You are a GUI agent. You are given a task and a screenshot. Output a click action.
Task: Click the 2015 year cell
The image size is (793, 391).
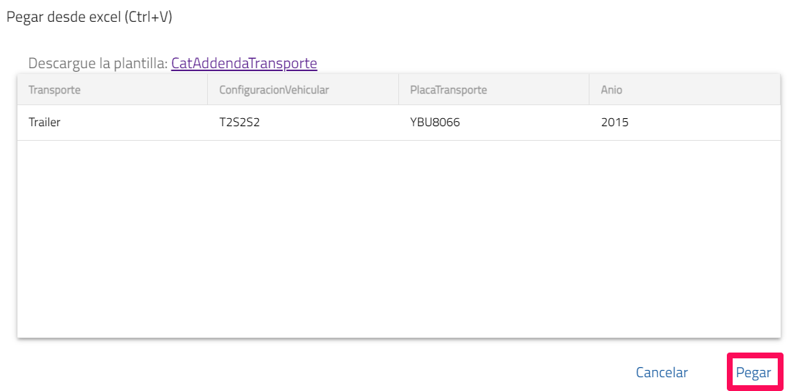615,123
